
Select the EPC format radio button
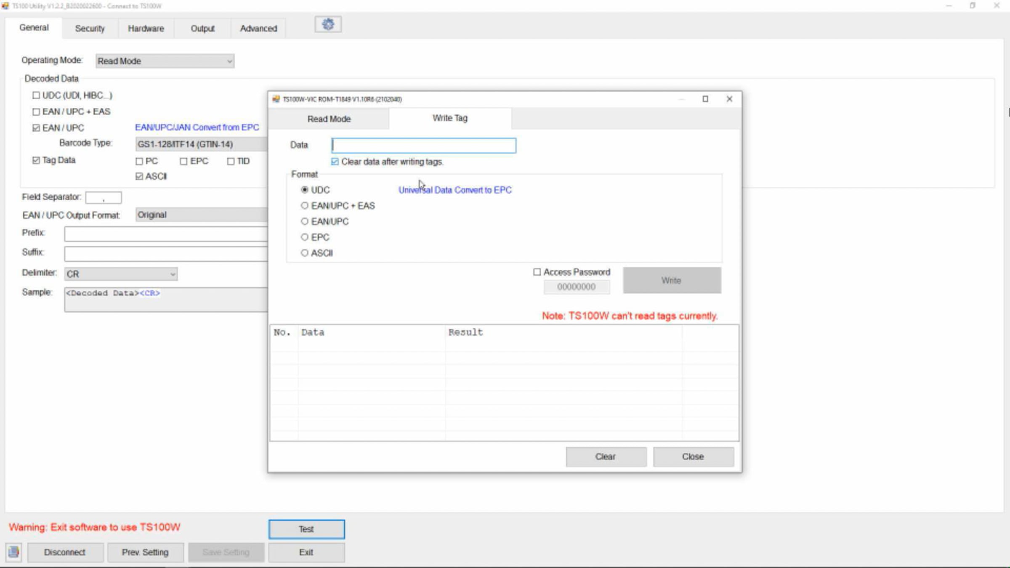point(305,237)
